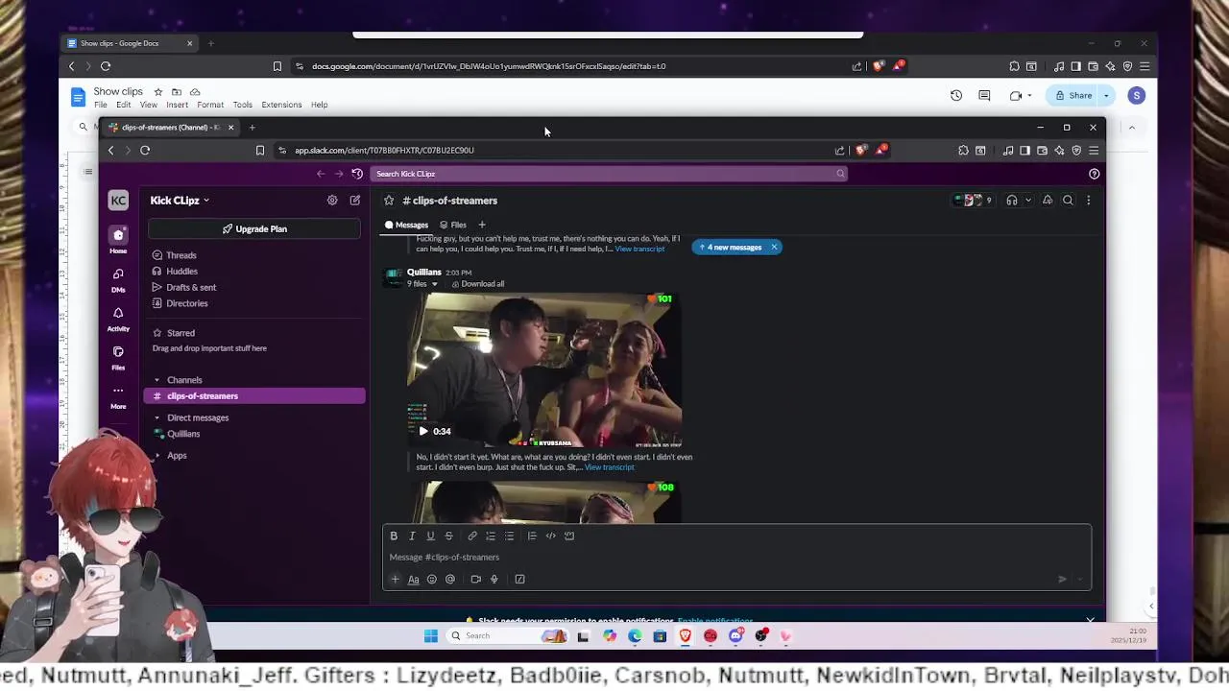The image size is (1229, 691).
Task: Toggle underline formatting in message composer
Action: coord(430,536)
